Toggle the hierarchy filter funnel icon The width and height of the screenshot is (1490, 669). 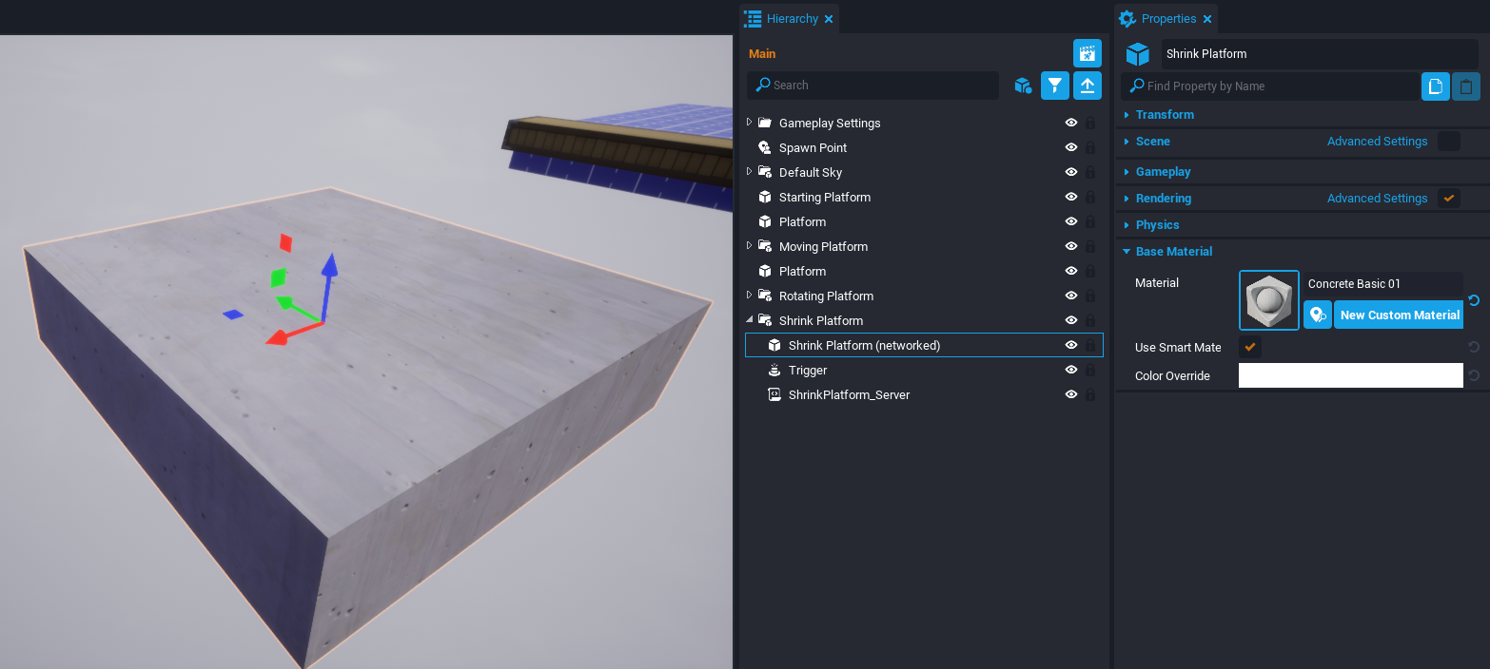[x=1054, y=86]
